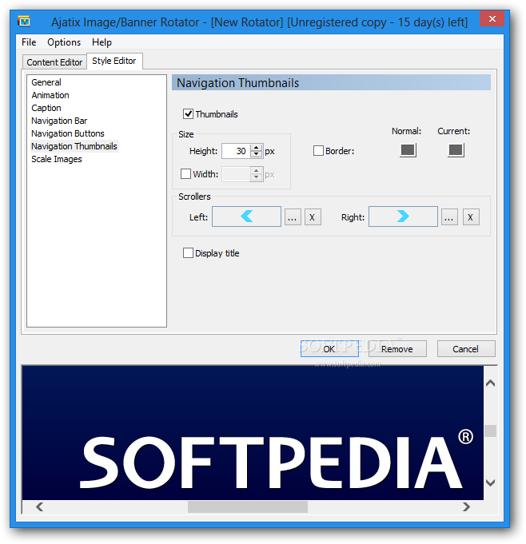Click the Width up spinner arrow

tap(257, 170)
